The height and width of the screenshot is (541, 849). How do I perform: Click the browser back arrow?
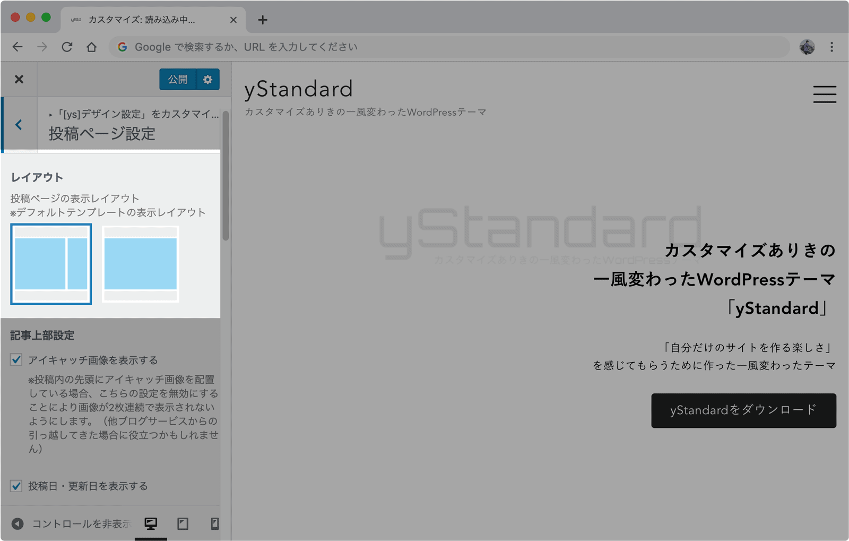pos(18,47)
